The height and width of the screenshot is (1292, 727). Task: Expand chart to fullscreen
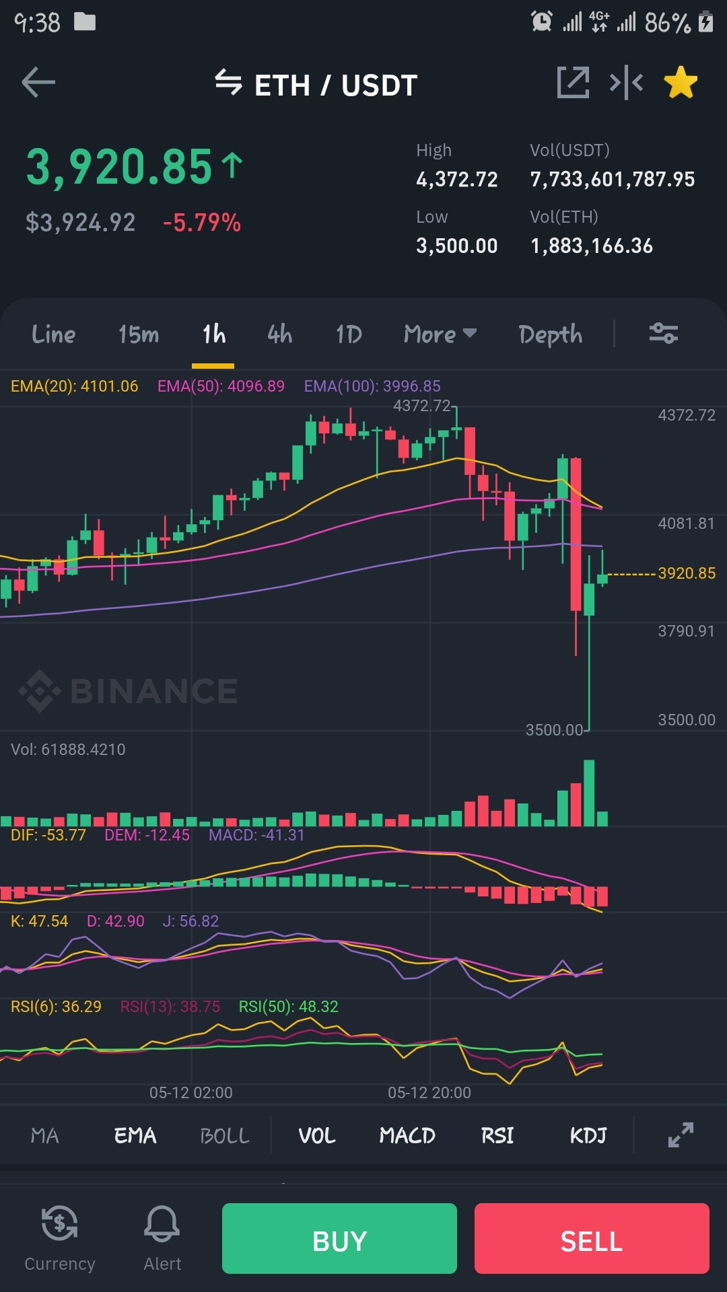point(681,1135)
